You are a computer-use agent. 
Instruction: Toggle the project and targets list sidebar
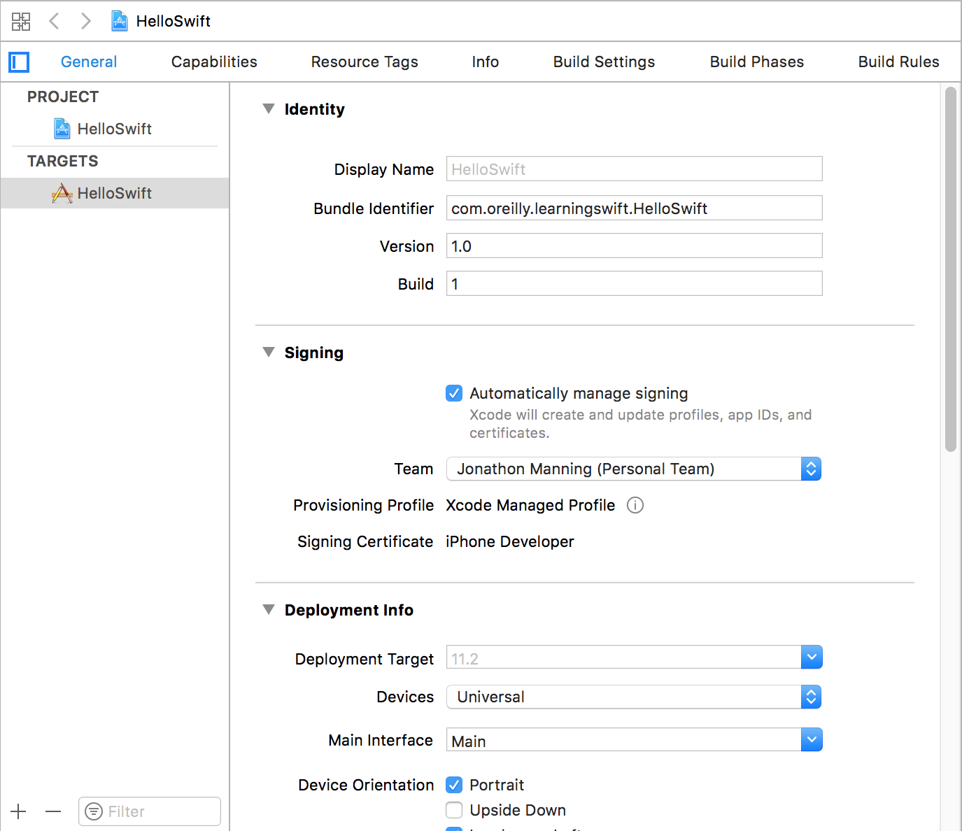point(19,62)
